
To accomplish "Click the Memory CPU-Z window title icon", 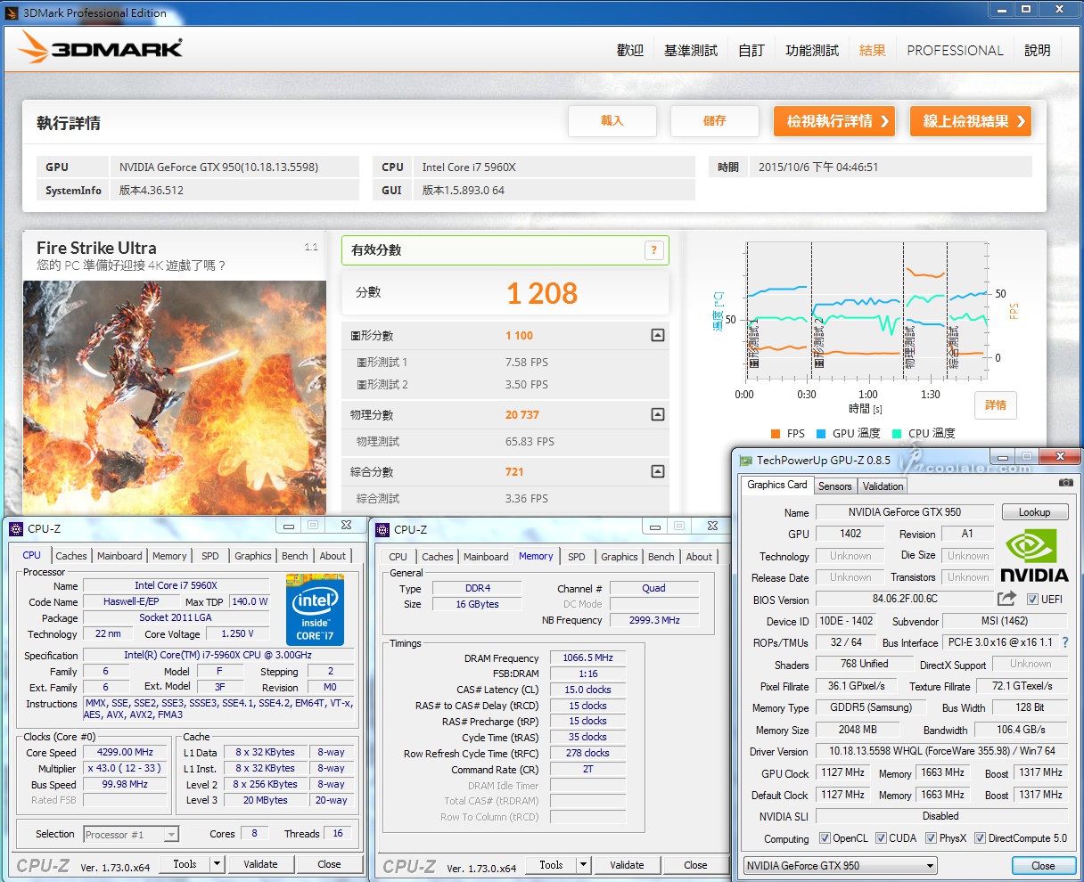I will 383,529.
